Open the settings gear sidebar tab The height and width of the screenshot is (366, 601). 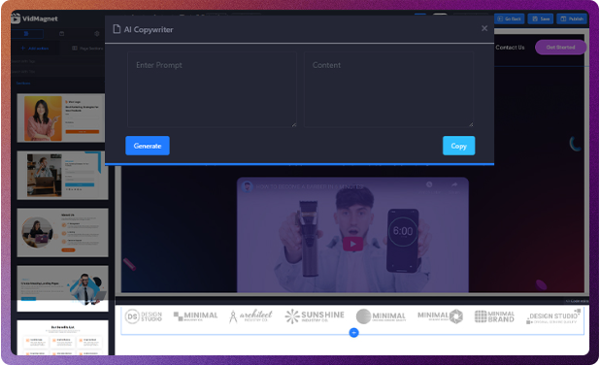point(96,34)
